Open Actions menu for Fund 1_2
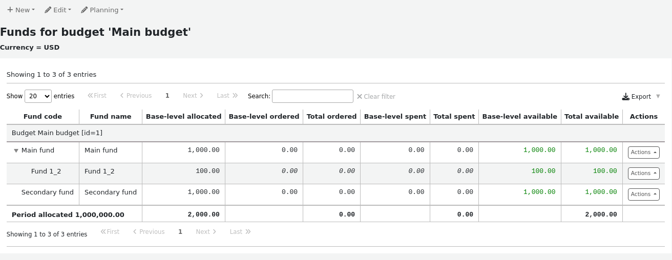672x260 pixels. point(643,174)
